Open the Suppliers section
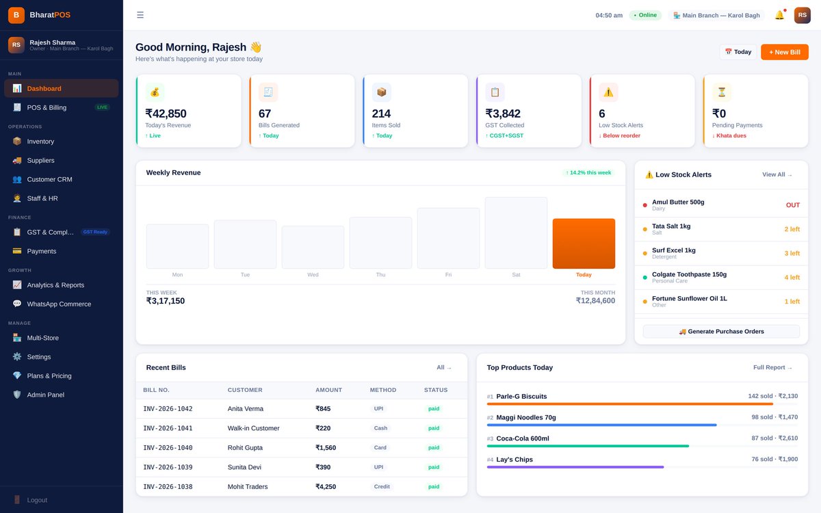Screen dimensions: 821x513 [x=62, y=160]
